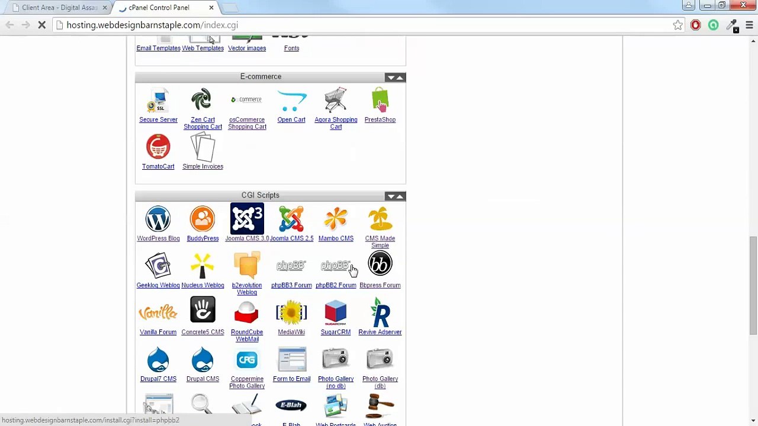
Task: Collapse the E-commerce section up arrow
Action: (x=400, y=78)
